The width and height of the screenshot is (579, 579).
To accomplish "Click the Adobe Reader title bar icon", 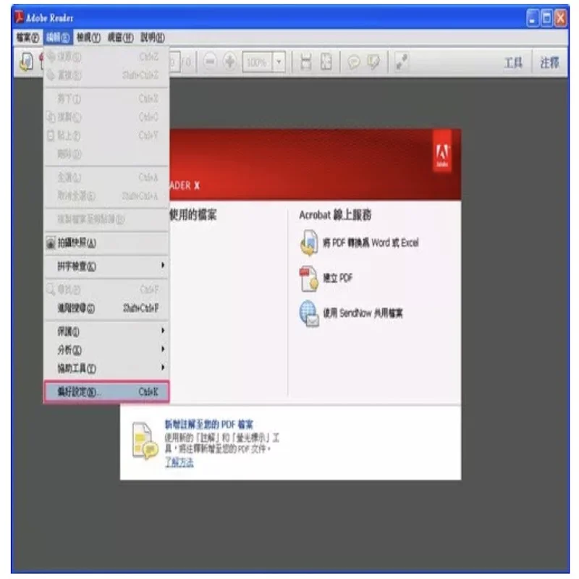I will [x=19, y=17].
